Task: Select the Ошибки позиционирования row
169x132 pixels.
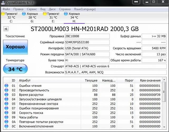Action: point(83,108)
